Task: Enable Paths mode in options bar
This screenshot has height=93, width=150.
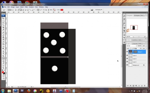Action: click(10, 10)
